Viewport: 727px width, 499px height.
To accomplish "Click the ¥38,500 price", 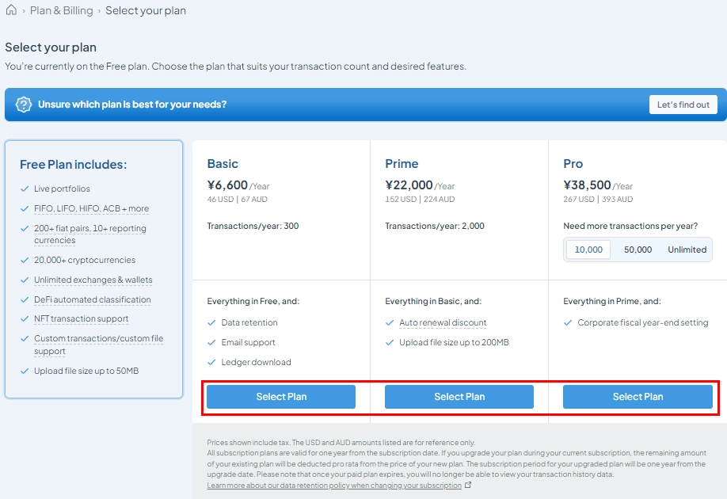I will [x=587, y=185].
